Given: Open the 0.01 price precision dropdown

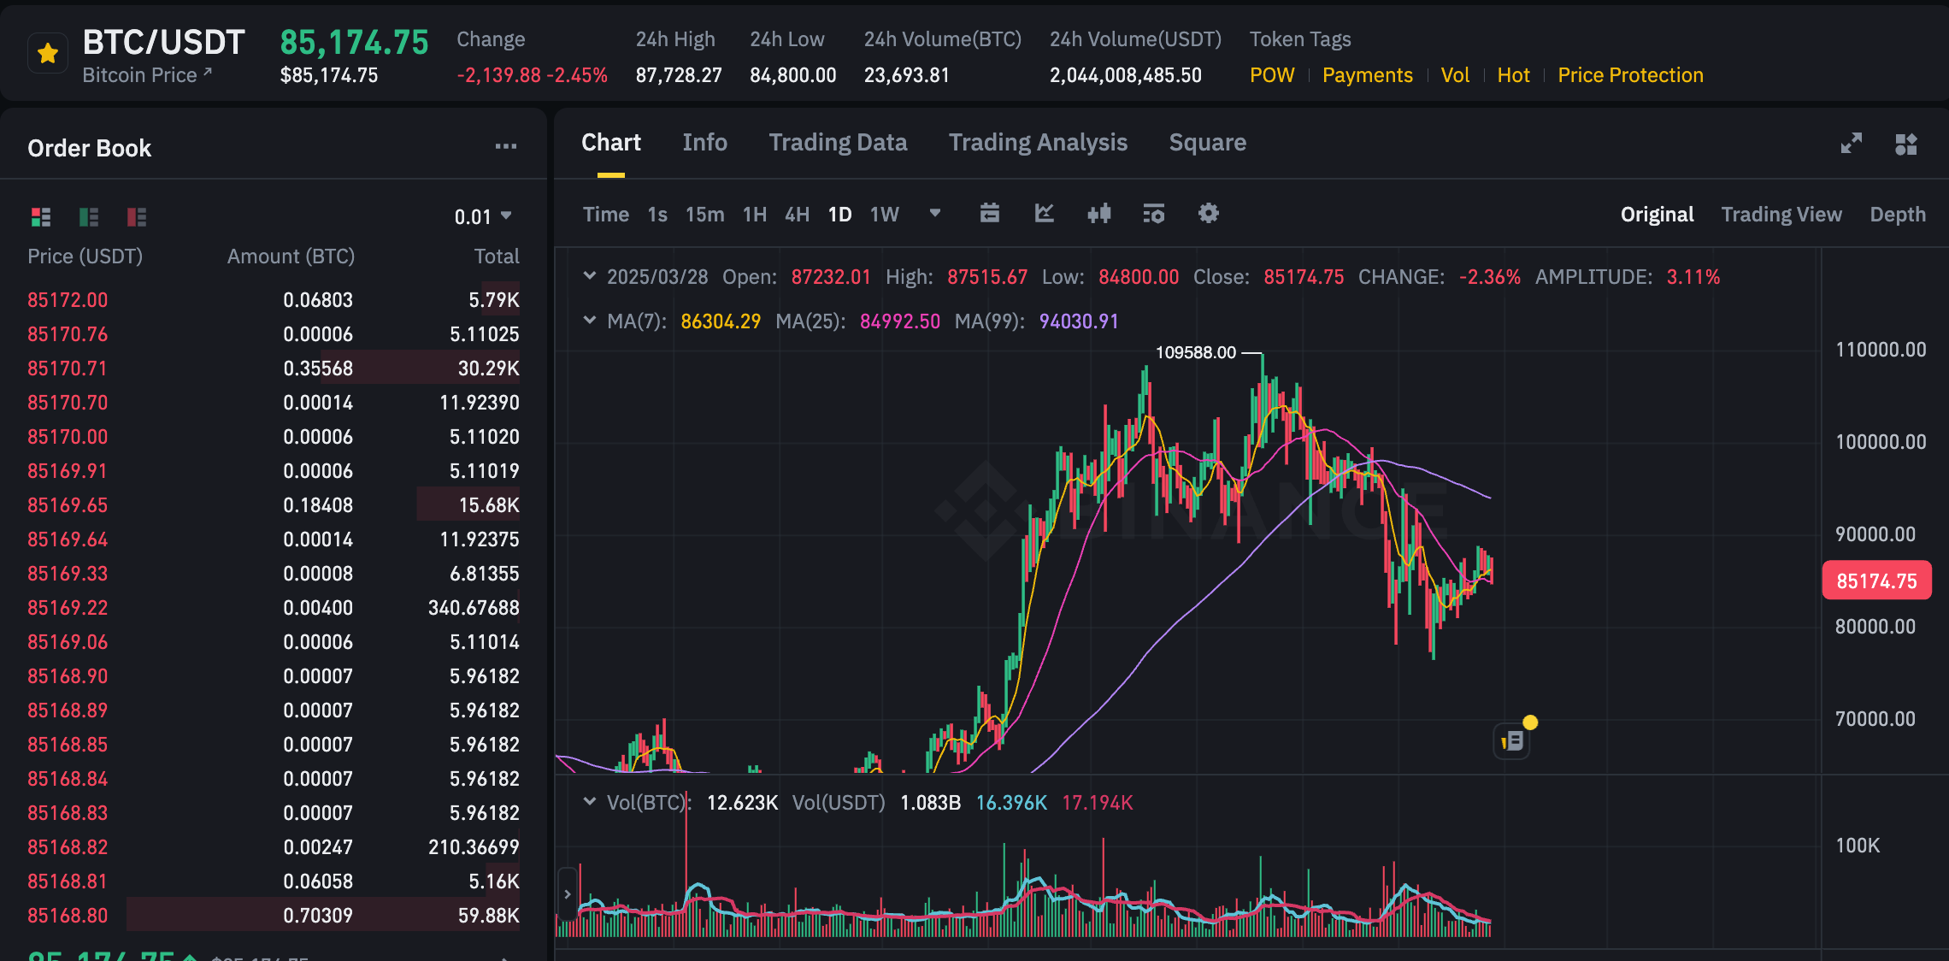Looking at the screenshot, I should pos(483,216).
